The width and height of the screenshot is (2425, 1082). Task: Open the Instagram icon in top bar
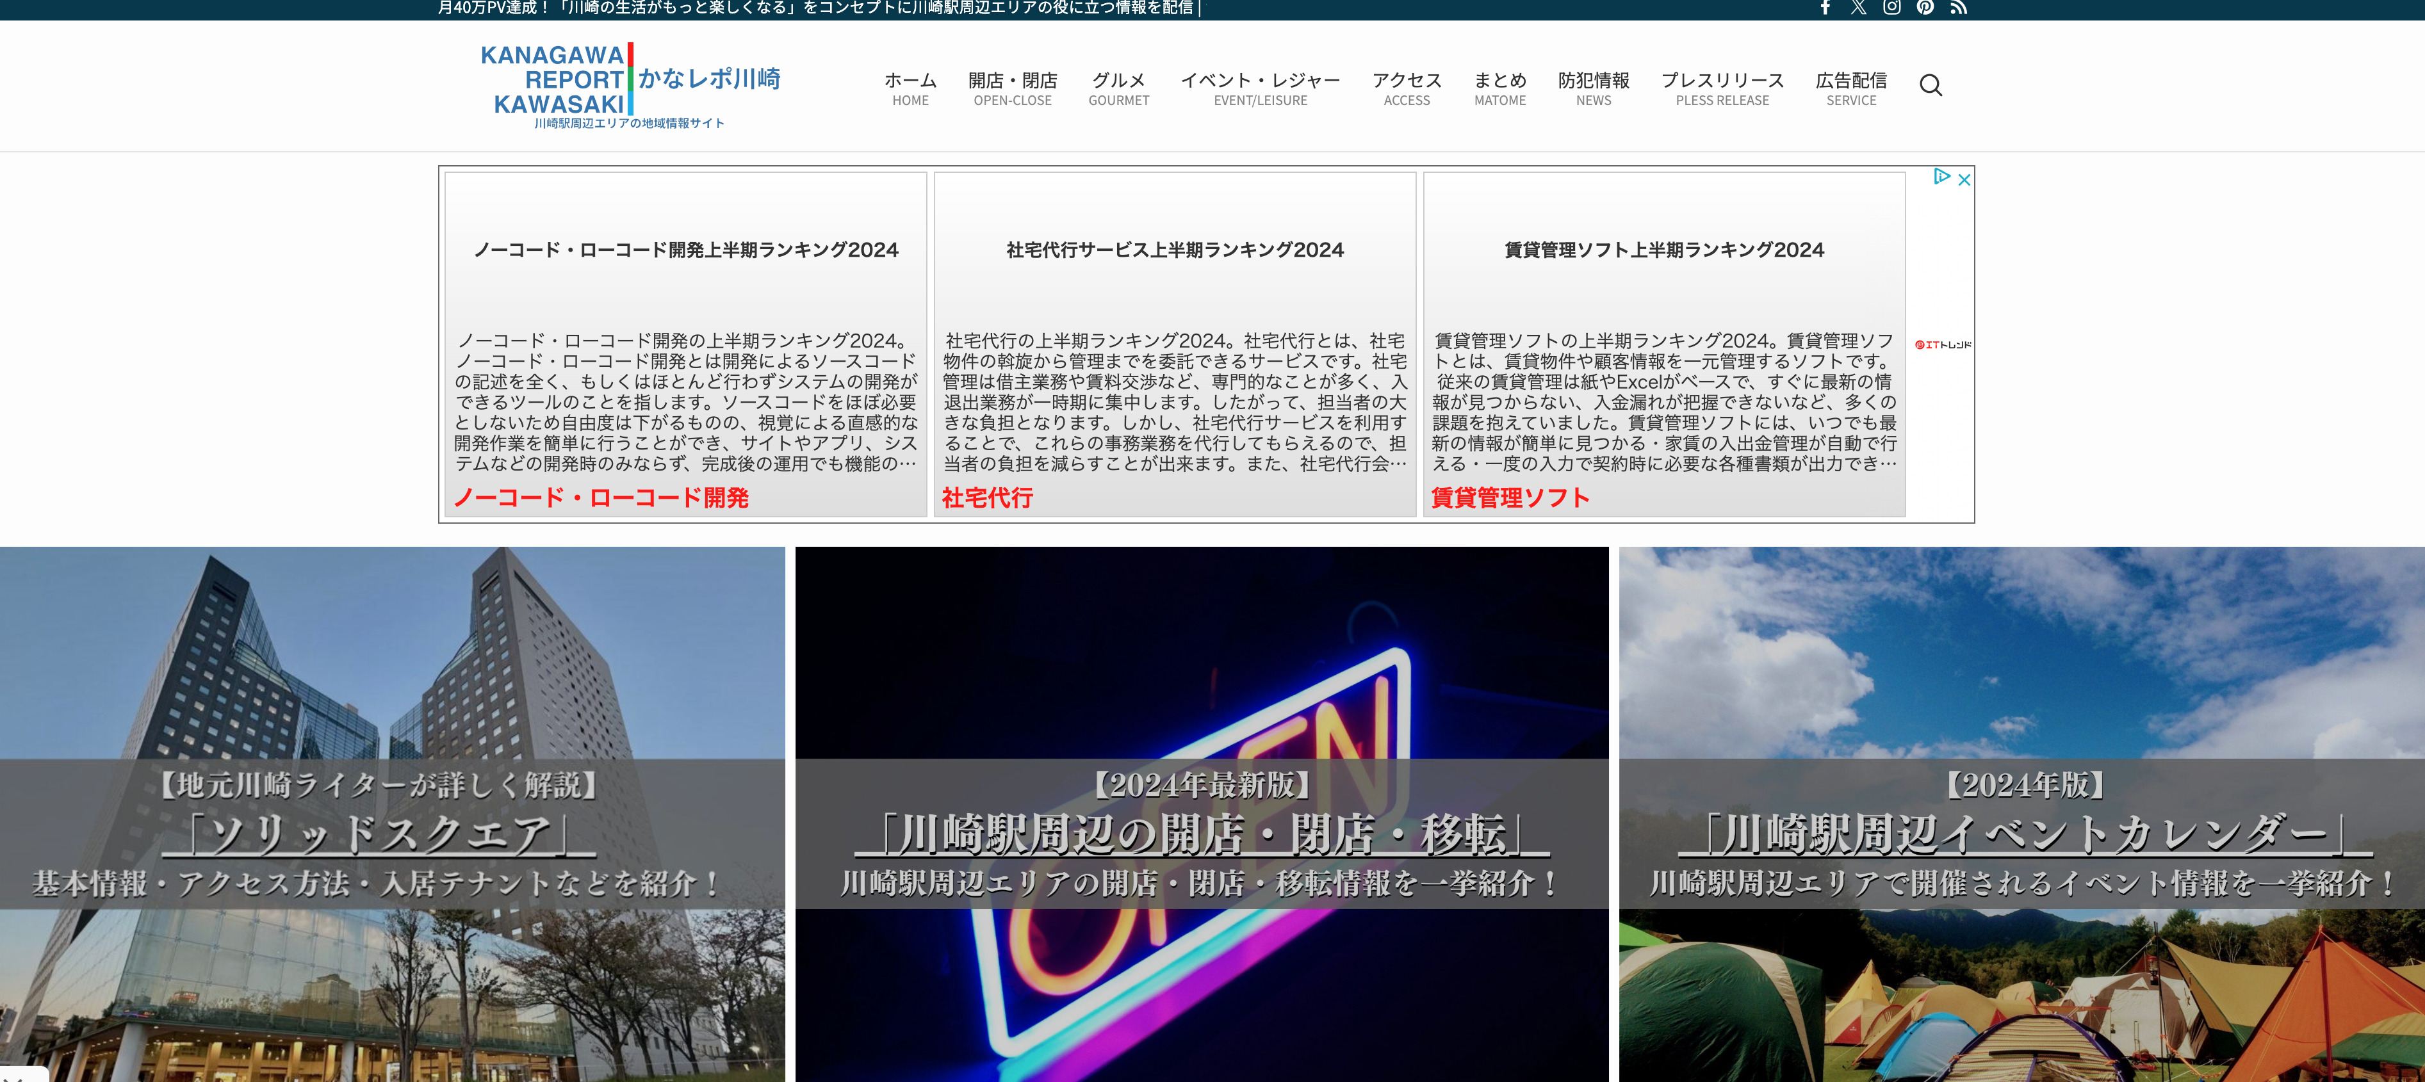point(1891,8)
